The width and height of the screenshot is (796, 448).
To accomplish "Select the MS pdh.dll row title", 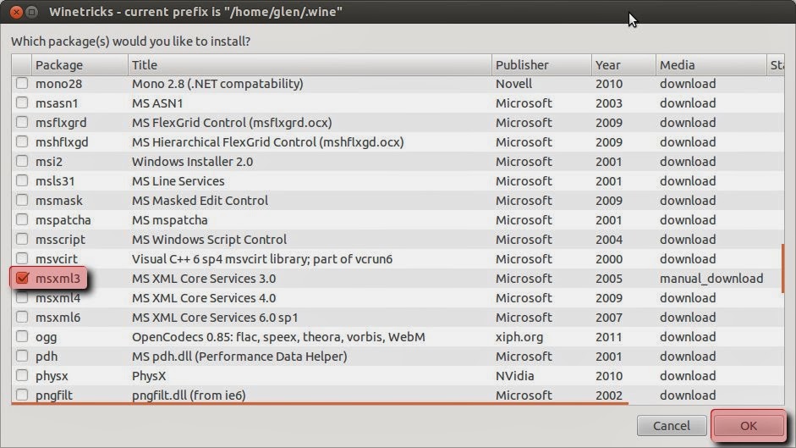I will tap(239, 357).
